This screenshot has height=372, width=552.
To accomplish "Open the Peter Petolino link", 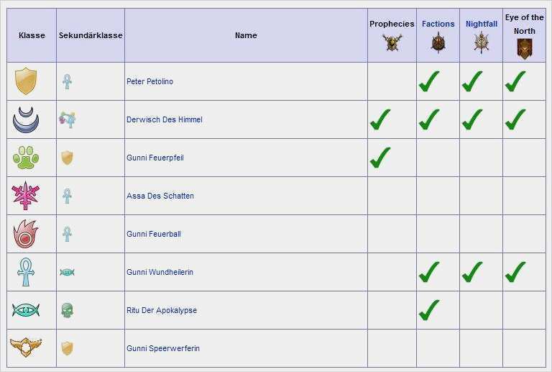I will (x=149, y=81).
